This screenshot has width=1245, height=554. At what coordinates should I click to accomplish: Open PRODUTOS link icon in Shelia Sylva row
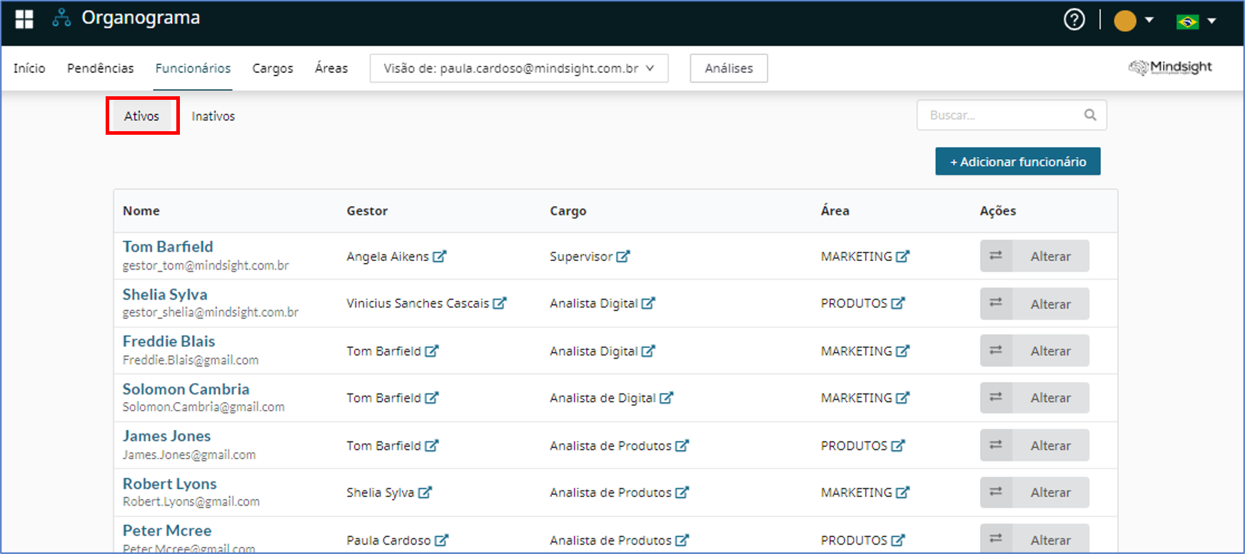(x=898, y=303)
